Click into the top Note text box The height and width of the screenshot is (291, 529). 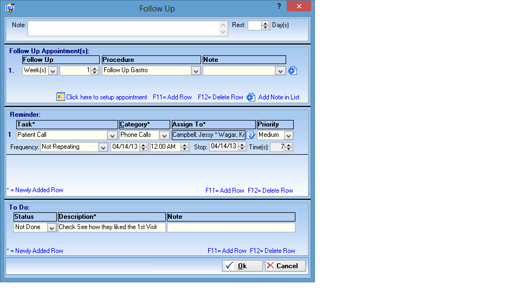124,28
